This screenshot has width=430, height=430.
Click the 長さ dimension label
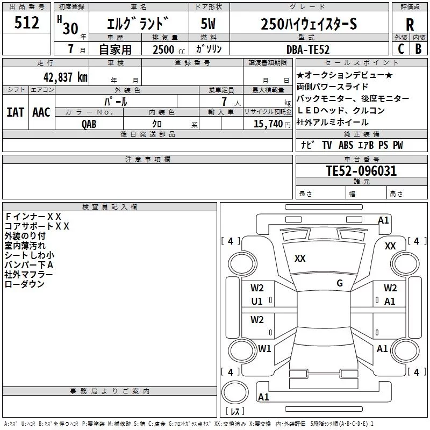point(305,193)
